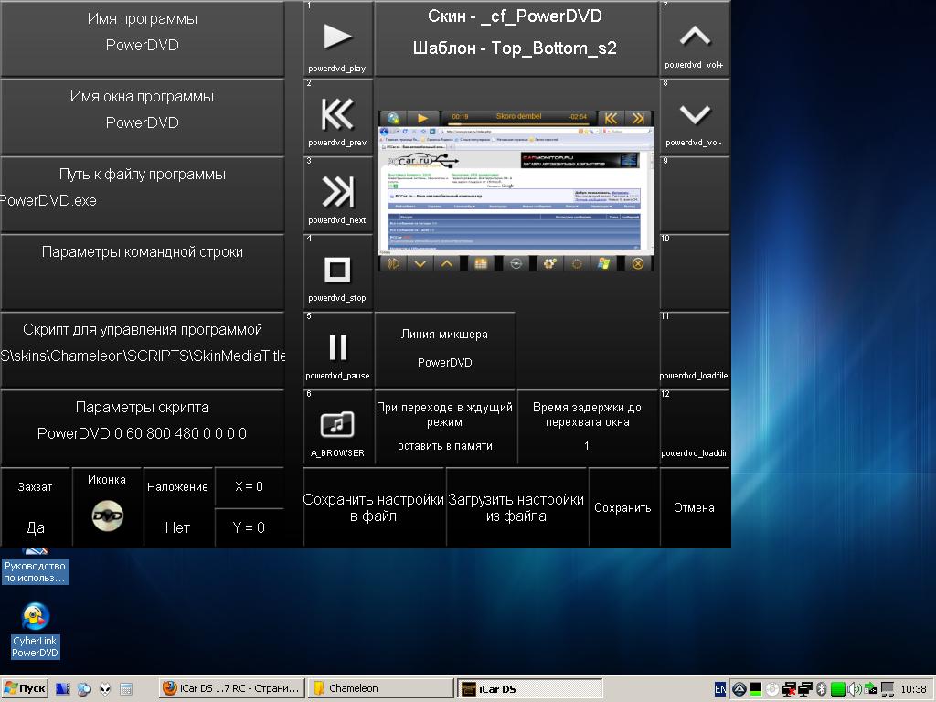Switch the standby mode behavior setting
This screenshot has width=936, height=702.
445,427
